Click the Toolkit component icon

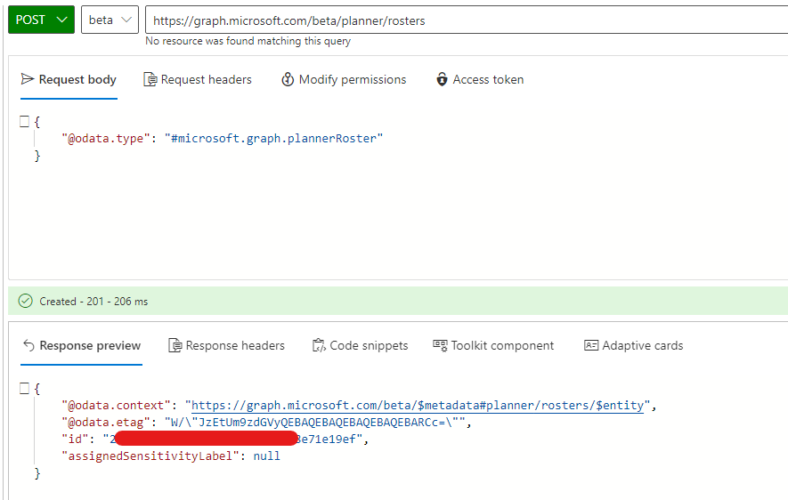[440, 345]
